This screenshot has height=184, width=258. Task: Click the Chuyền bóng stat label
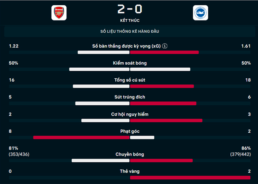point(130,154)
